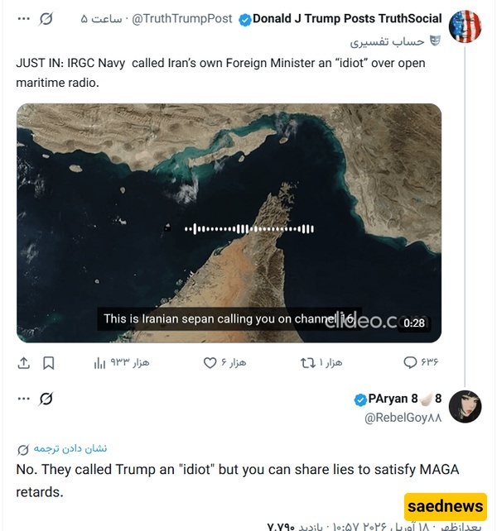Show translation of PAryan's reply

point(69,448)
